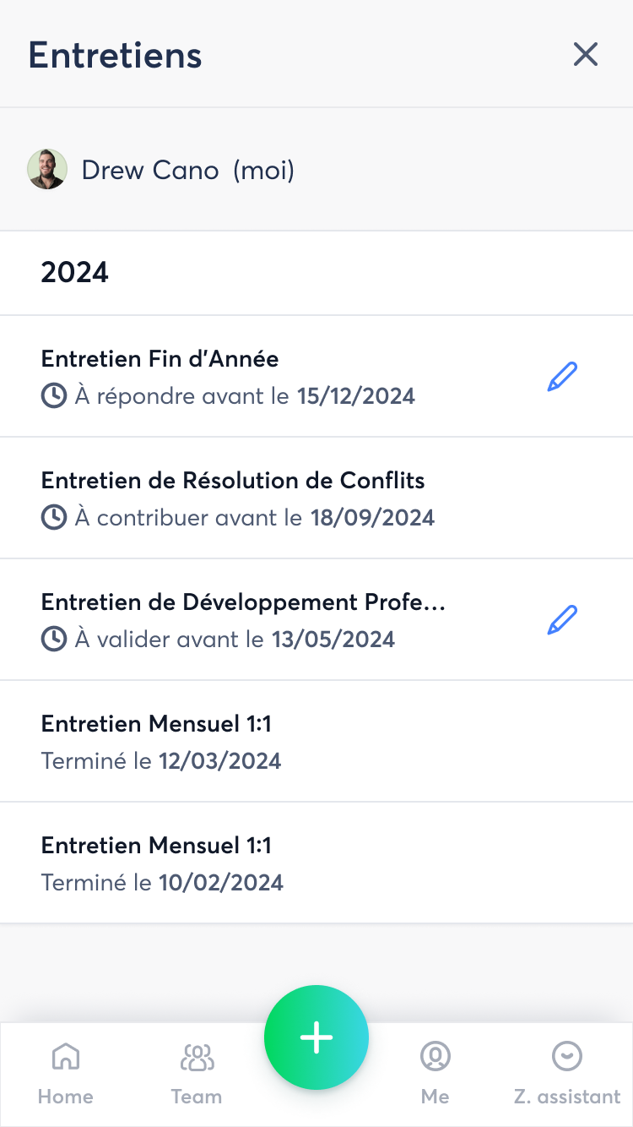The height and width of the screenshot is (1127, 633).
Task: Click clock icon next to 18/09/2024 deadline
Action: (54, 518)
